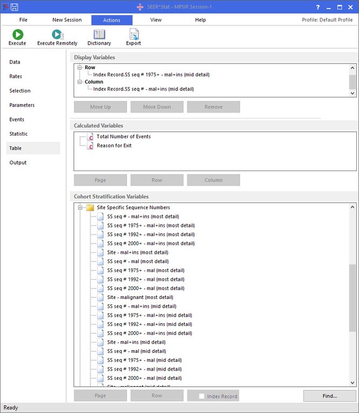Select Site - mal+ins (most detail) item
The height and width of the screenshot is (413, 359).
(x=137, y=252)
